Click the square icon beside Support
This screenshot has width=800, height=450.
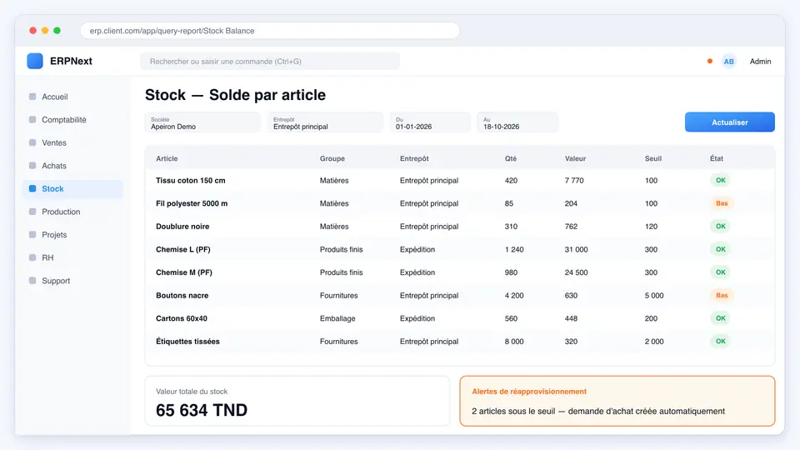pos(32,280)
